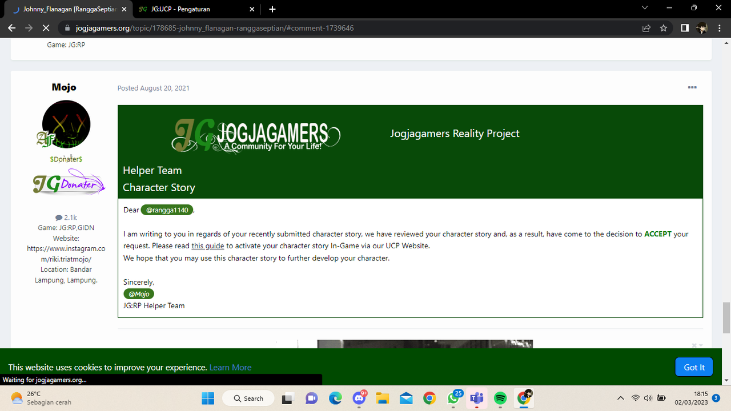This screenshot has height=411, width=731.
Task: Click the JG Donater badge image
Action: (69, 182)
